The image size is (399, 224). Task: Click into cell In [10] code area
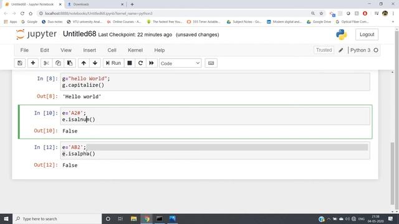(215, 116)
